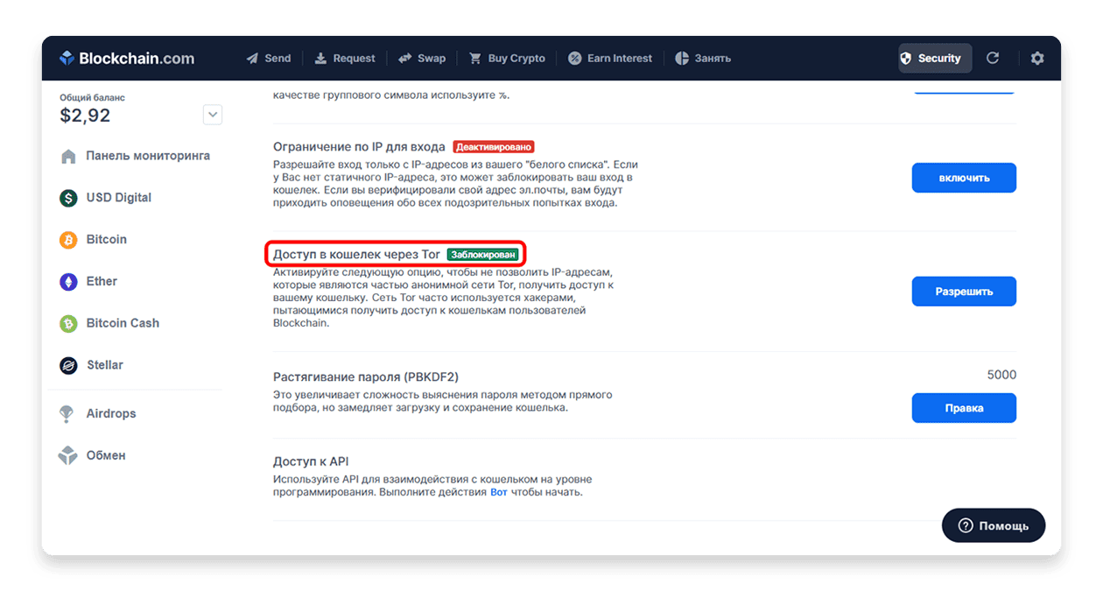The width and height of the screenshot is (1103, 591).
Task: Click Растягивание пароля (PBKDF2) heading
Action: click(366, 377)
